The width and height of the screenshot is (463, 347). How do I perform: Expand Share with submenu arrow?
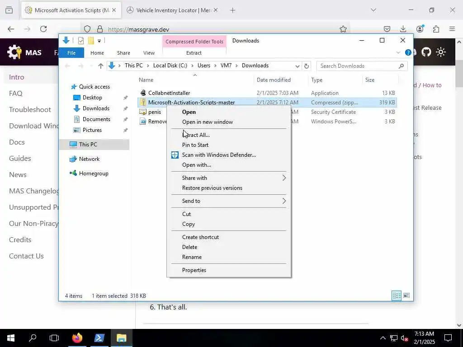(x=284, y=178)
